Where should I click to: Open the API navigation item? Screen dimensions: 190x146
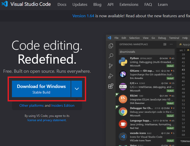[x=110, y=5]
